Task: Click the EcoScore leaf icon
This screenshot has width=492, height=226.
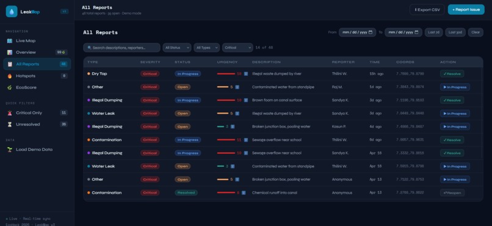Action: [10, 87]
